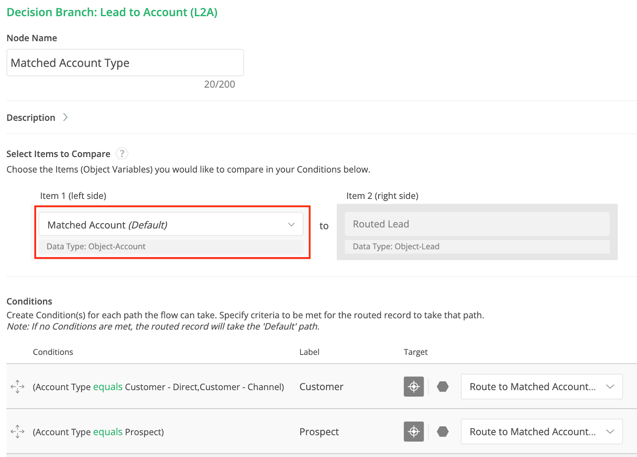Open the Customer row target dropdown
This screenshot has width=637, height=457.
[x=541, y=386]
